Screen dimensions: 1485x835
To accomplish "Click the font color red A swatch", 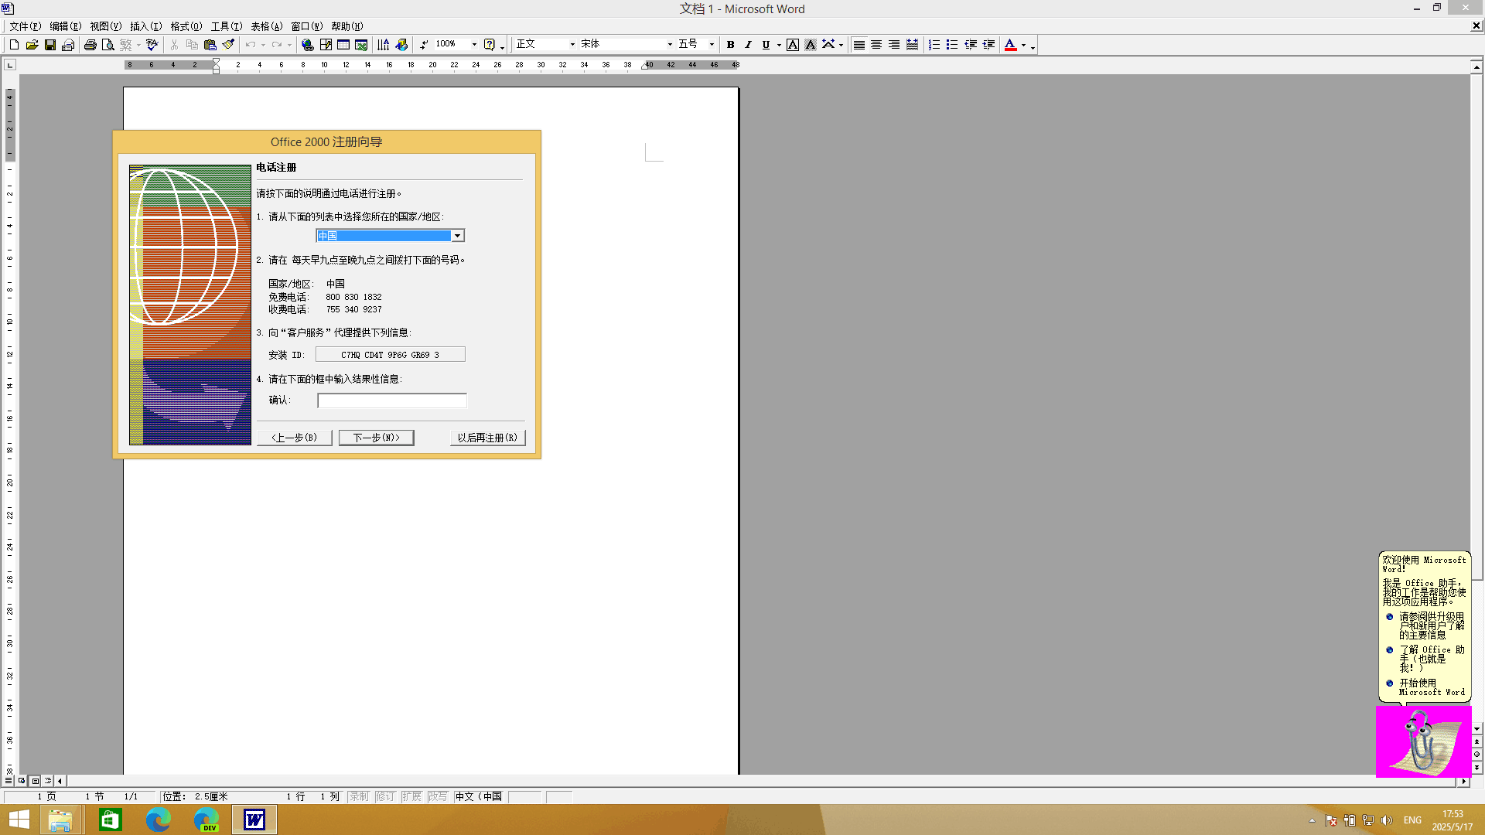I will coord(1010,45).
